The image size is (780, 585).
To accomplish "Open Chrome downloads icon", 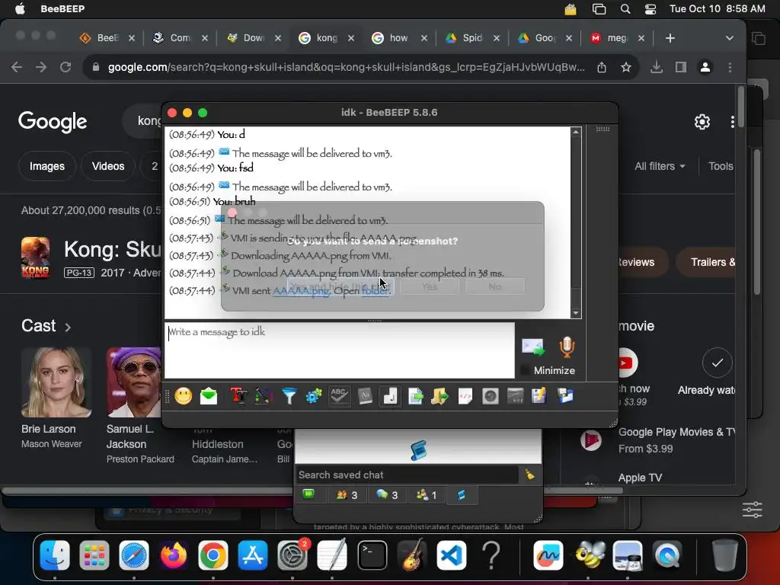I will coord(656,67).
